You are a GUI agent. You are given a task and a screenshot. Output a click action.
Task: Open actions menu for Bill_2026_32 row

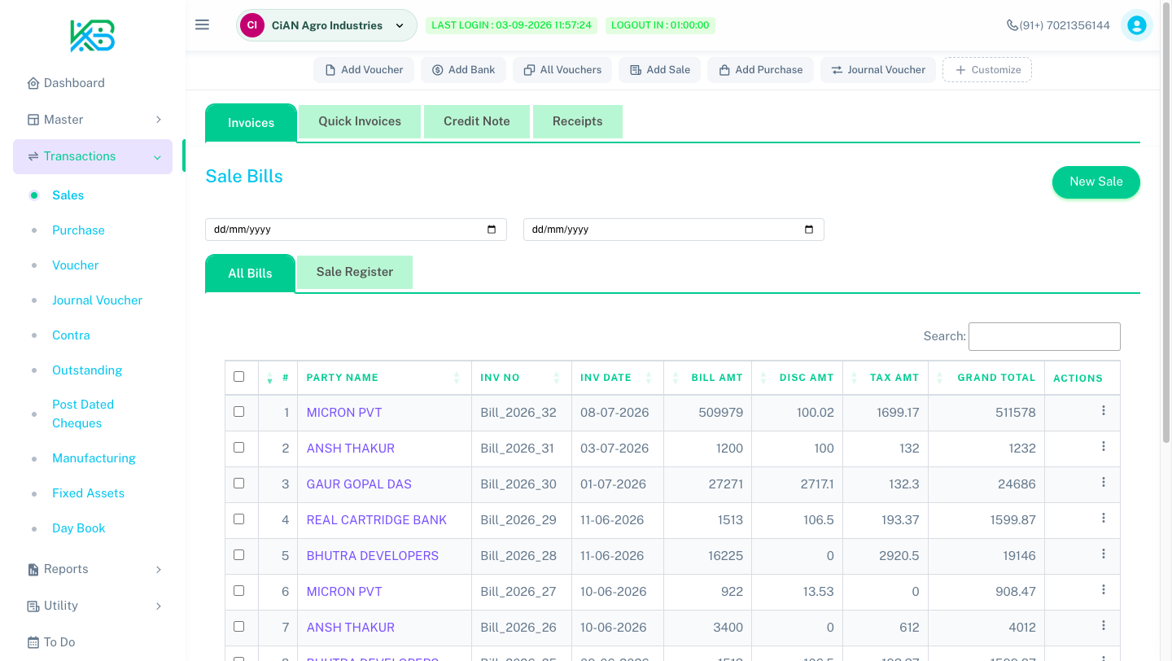point(1104,411)
